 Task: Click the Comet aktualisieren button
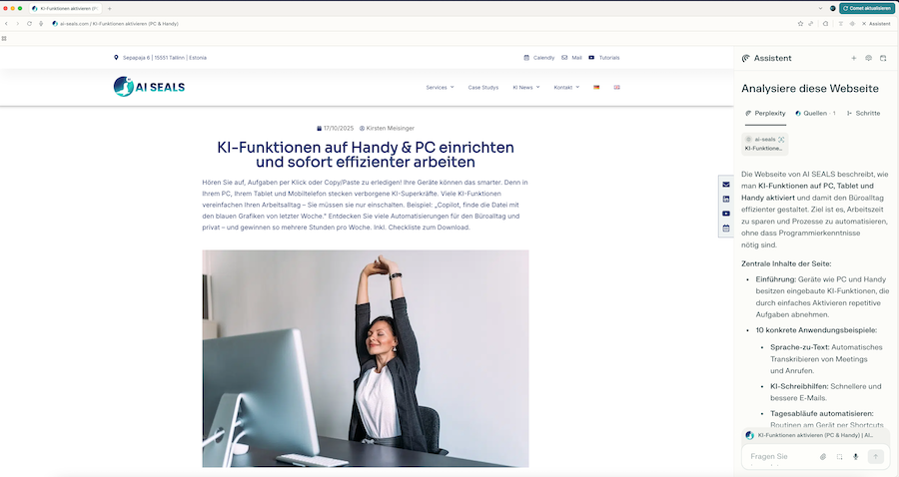(866, 8)
